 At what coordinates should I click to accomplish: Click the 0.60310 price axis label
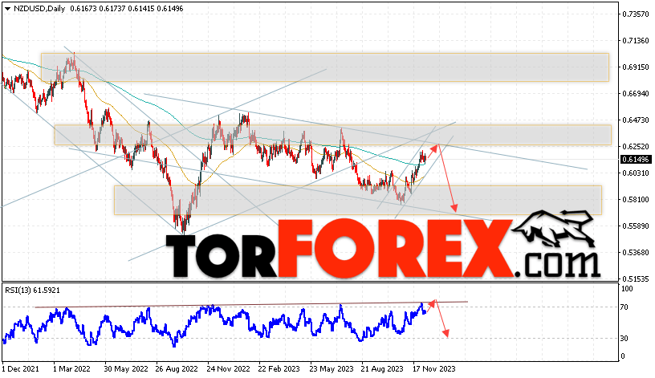point(636,173)
